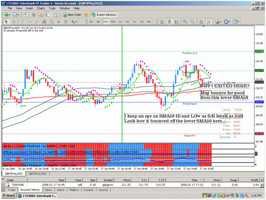266x200 pixels.
Task: Switch chart to M1 timeframe
Action: [x=91, y=22]
